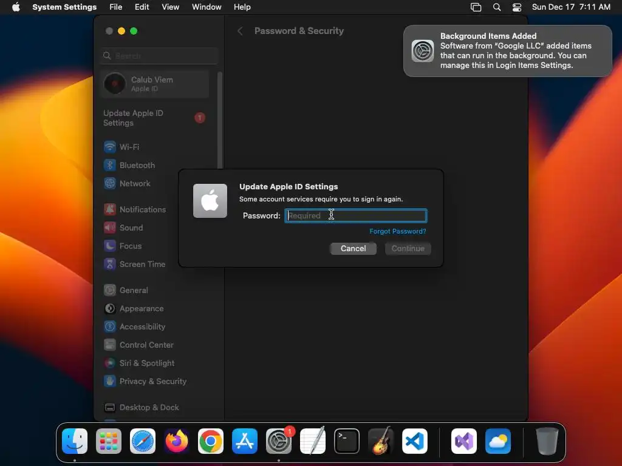This screenshot has width=622, height=466.
Task: Open the Privacy & Security hand icon
Action: click(110, 381)
